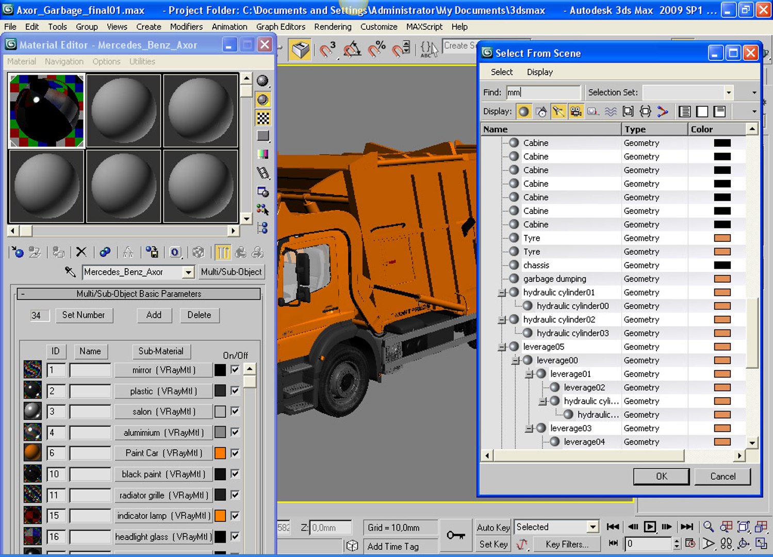Open the Selection Set dropdown
This screenshot has width=773, height=557.
coord(728,93)
